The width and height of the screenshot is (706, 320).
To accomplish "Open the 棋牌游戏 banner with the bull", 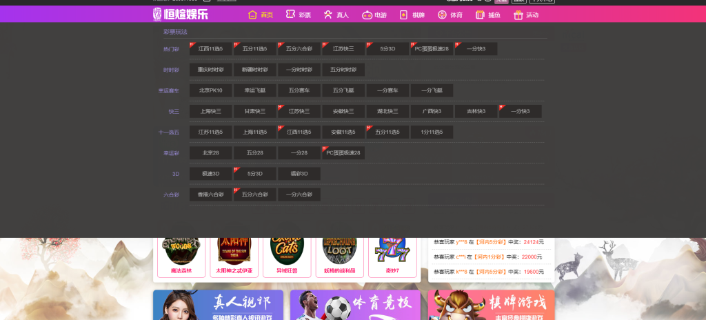I will [x=490, y=305].
